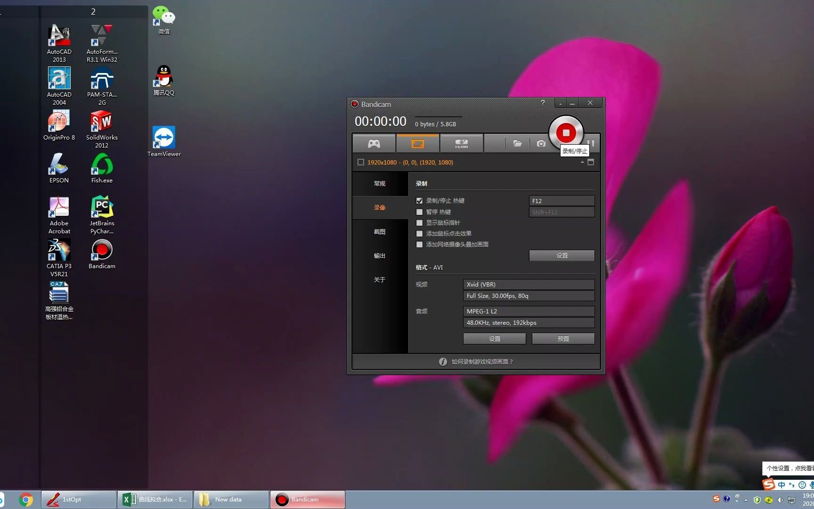Screen dimensions: 814x509
Task: Click the F12 hotkey field
Action: point(562,201)
